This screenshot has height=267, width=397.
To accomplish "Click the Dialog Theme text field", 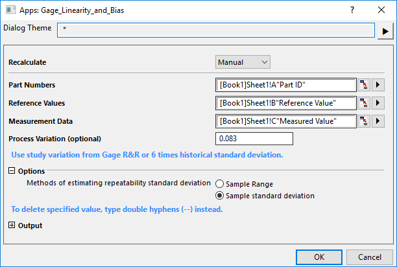I will point(215,30).
